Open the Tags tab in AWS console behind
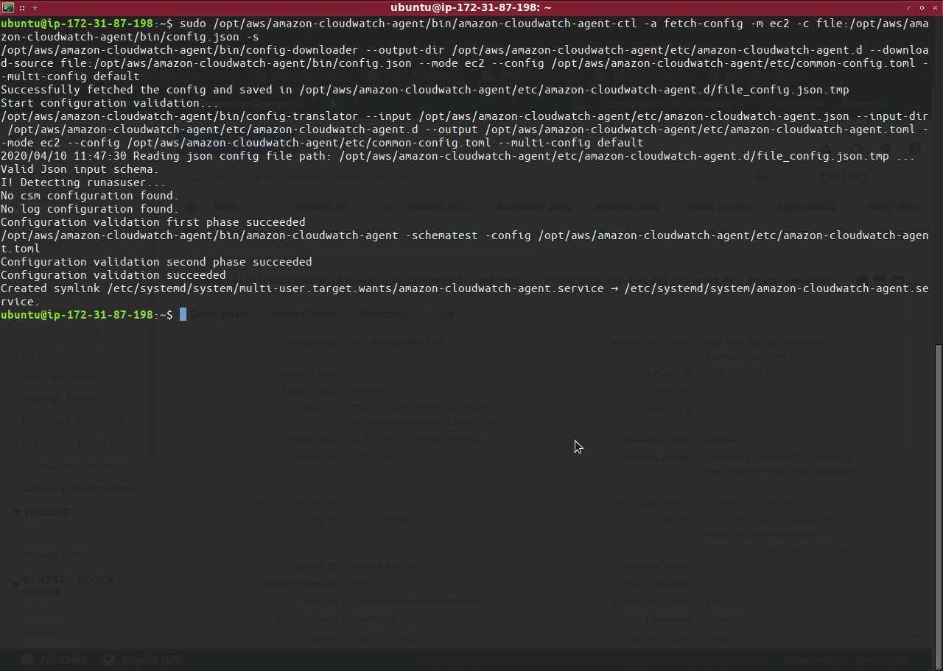Viewport: 943px width, 671px height. tap(443, 314)
